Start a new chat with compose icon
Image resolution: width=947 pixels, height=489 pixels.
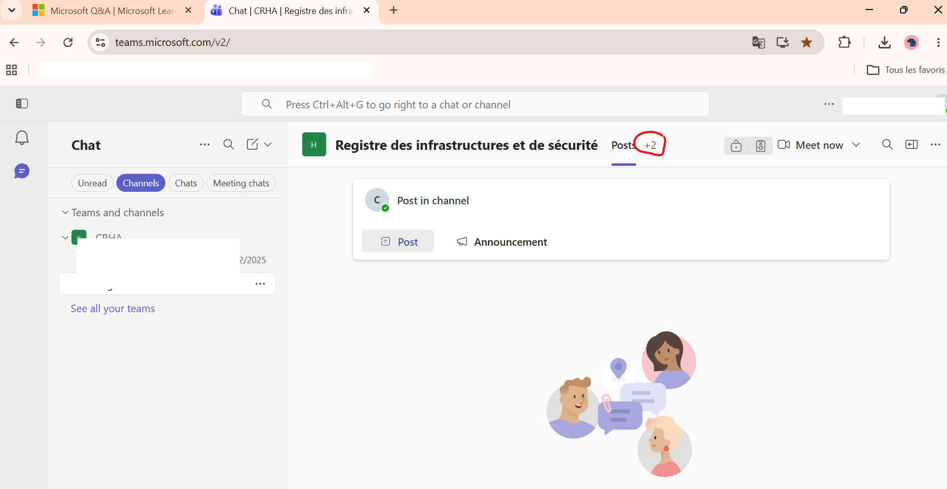[253, 144]
